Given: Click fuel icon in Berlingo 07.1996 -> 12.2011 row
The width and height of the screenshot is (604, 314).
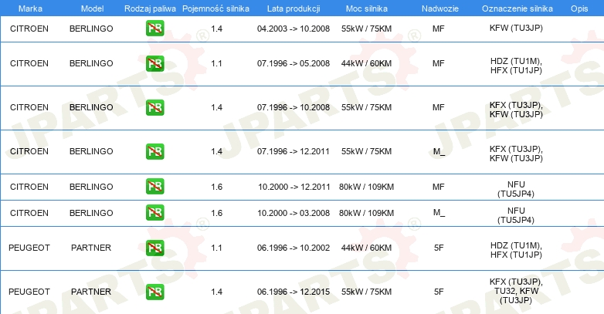Looking at the screenshot, I should (154, 151).
